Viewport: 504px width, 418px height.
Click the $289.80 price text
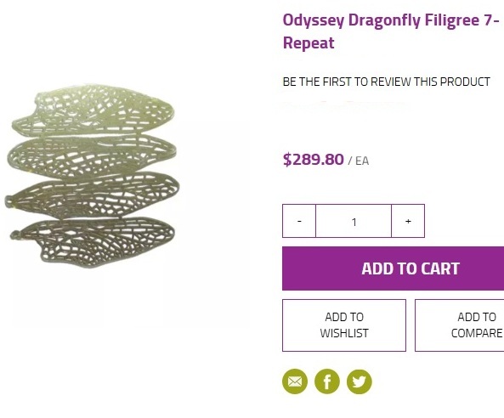[x=314, y=160]
